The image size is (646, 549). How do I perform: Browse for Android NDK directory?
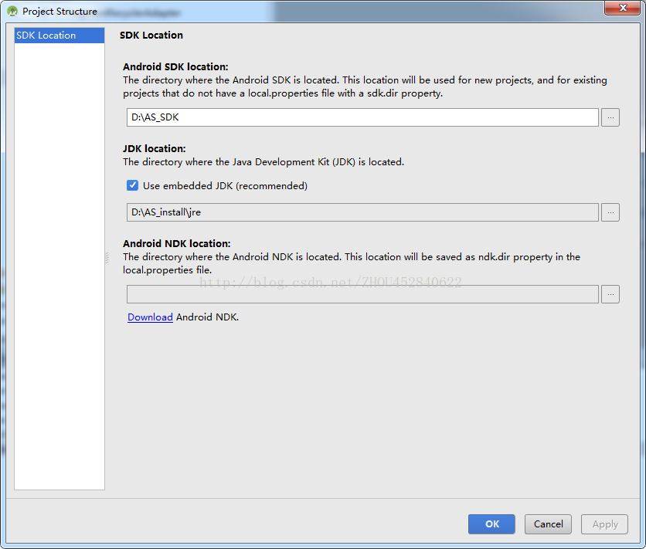(x=610, y=294)
